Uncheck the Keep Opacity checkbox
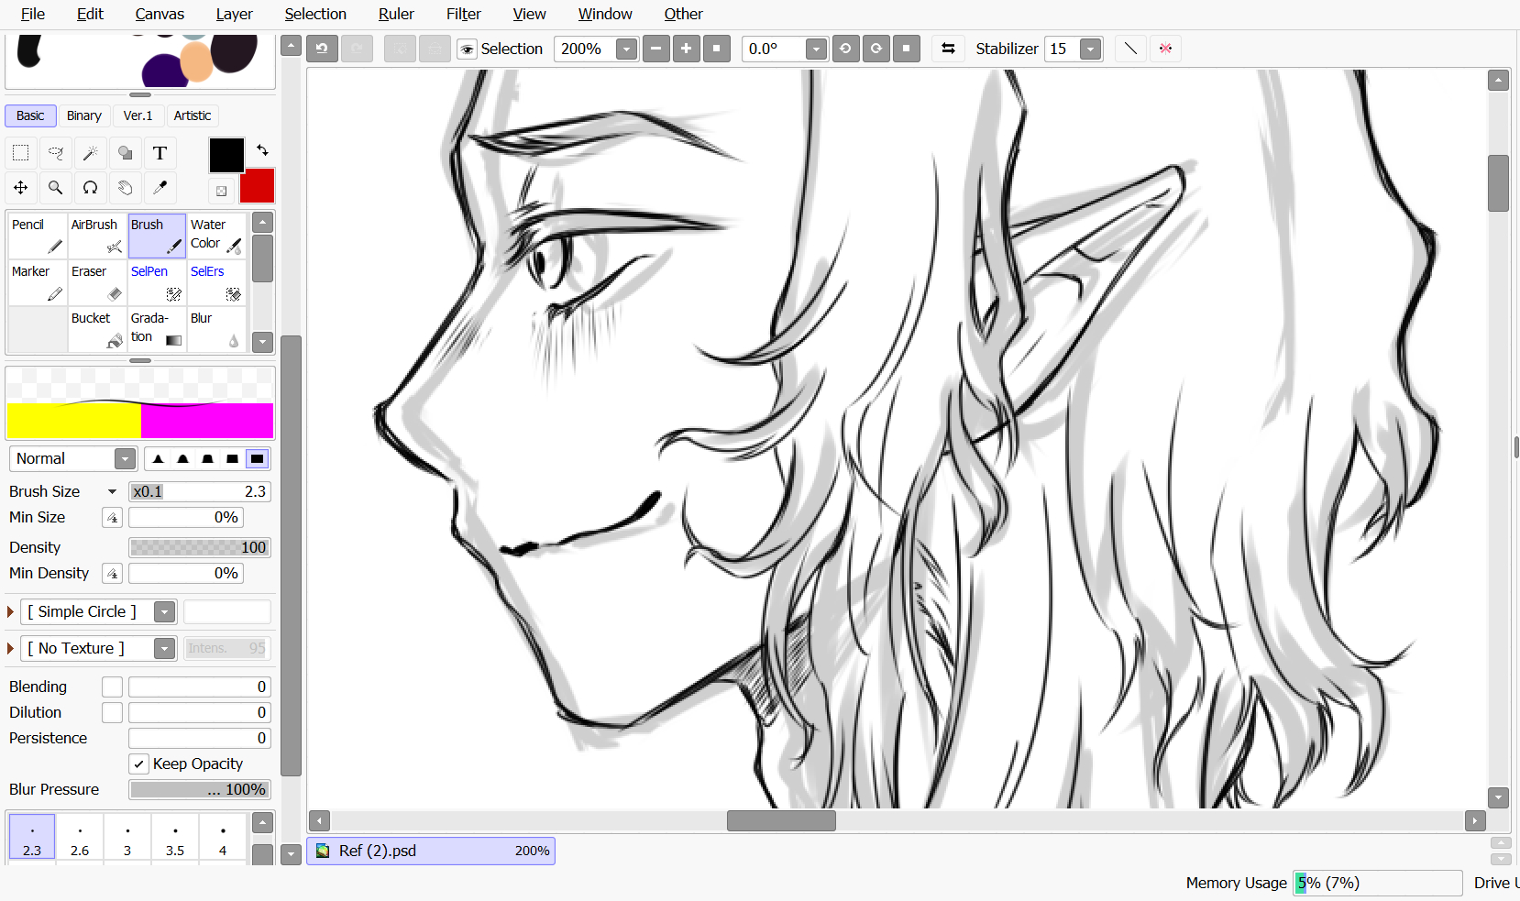Viewport: 1520px width, 901px height. [138, 764]
